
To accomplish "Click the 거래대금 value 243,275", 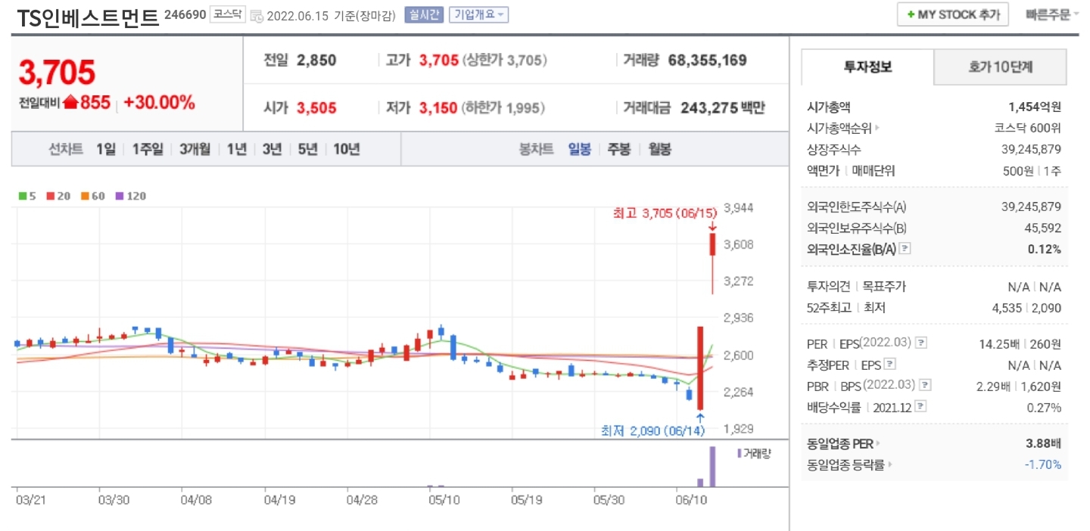I will tap(708, 108).
